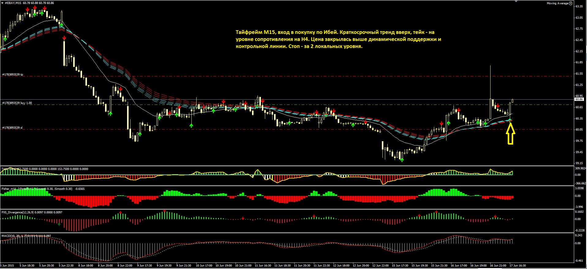Click the small triangle before #EBAY,M15 title
587x269 pixels.
2,3
